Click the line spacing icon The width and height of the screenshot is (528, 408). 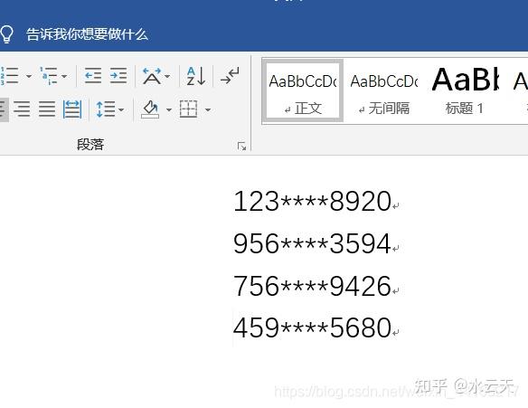point(106,109)
